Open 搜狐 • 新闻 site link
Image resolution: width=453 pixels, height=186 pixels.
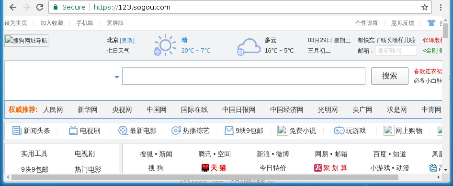[x=156, y=154]
